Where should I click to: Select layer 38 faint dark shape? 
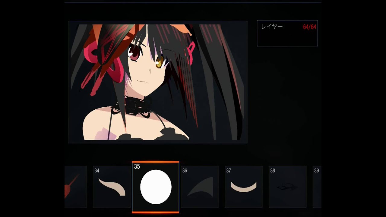[288, 187]
